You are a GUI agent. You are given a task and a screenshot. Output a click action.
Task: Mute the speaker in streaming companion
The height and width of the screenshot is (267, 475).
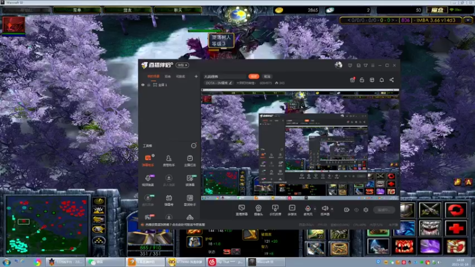[x=325, y=210]
